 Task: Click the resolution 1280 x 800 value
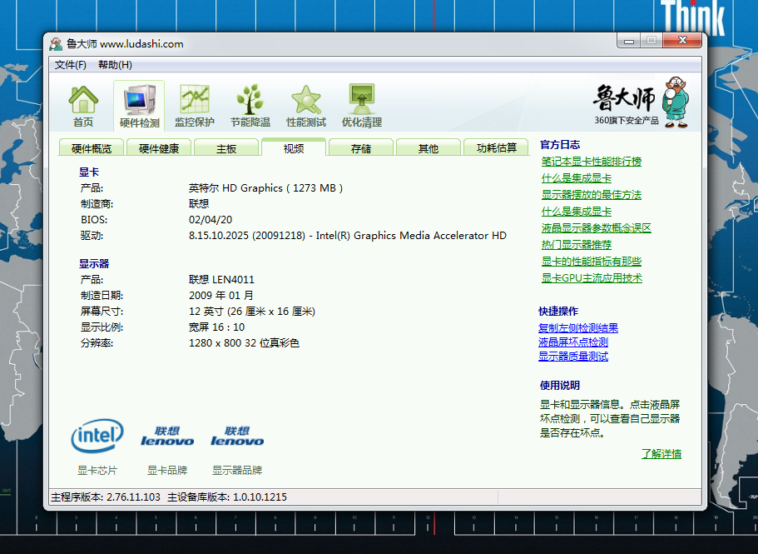click(x=244, y=343)
